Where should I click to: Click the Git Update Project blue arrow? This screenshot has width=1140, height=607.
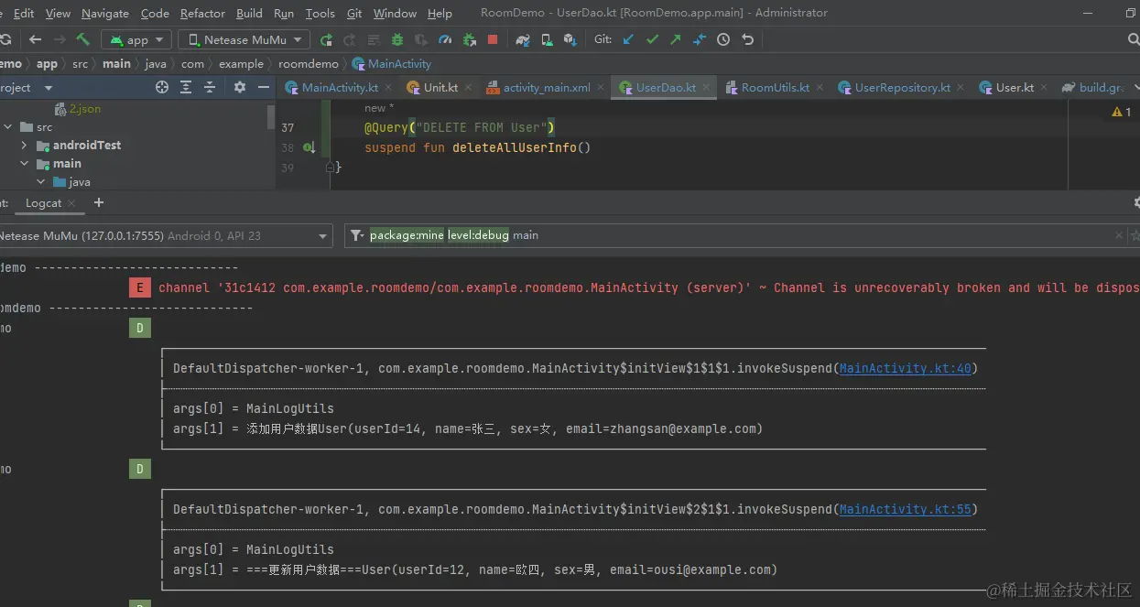628,39
